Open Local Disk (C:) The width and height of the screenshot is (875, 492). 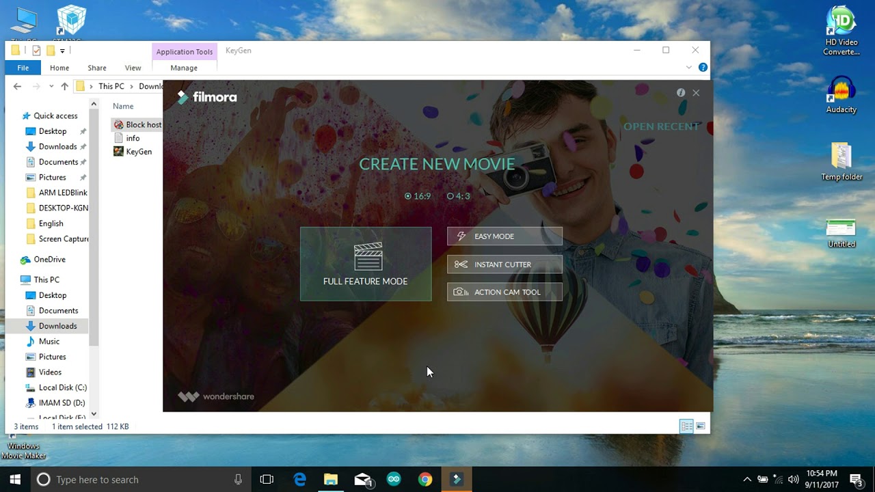[x=56, y=387]
